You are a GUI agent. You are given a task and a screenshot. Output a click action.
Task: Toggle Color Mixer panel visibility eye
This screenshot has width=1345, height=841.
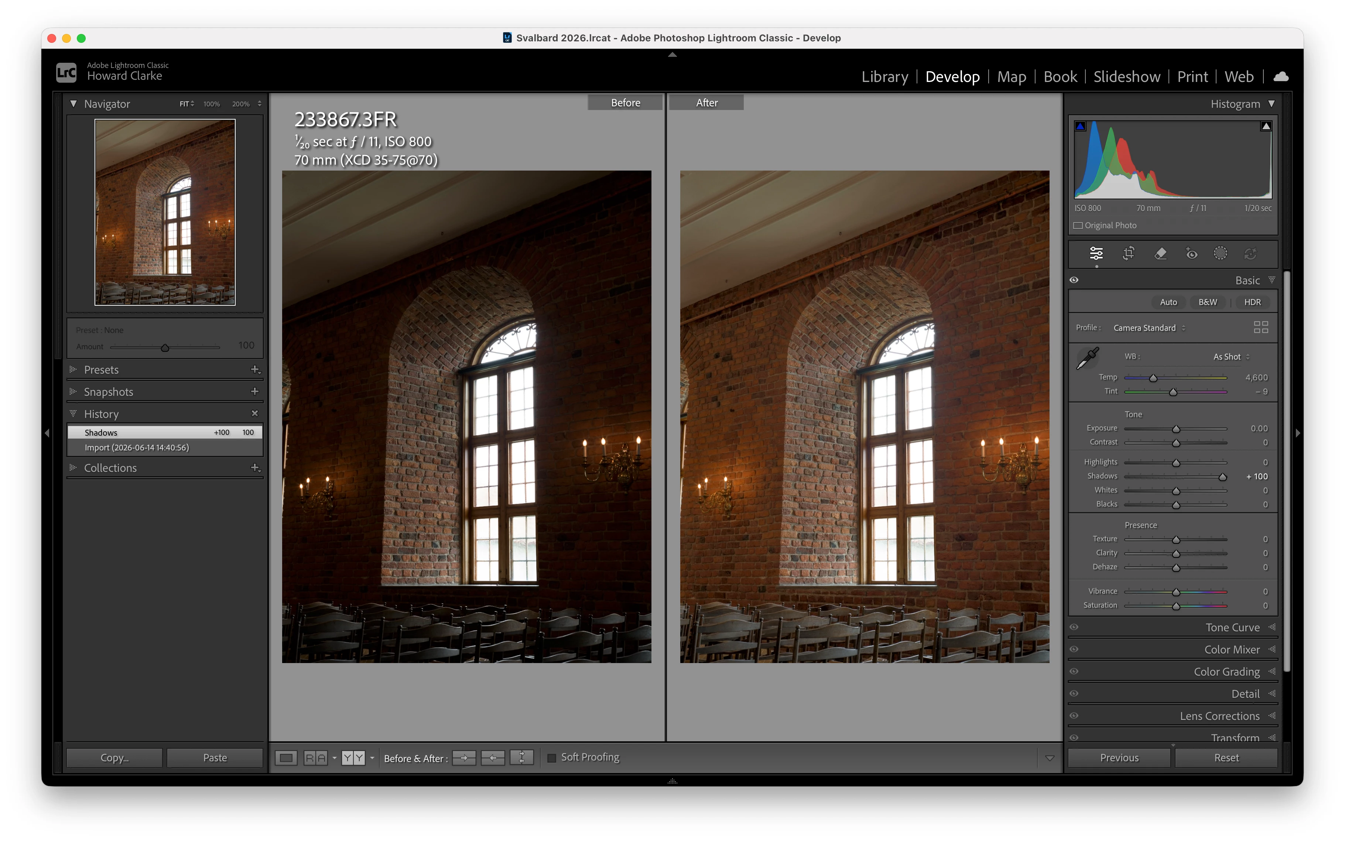pos(1074,650)
